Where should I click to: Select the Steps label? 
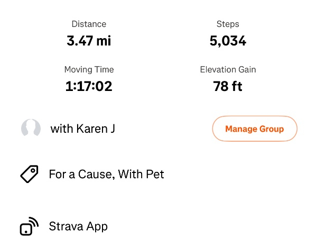[x=228, y=24]
